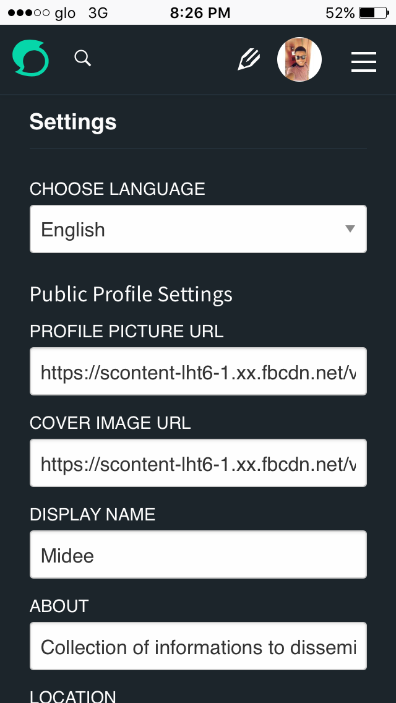Open search with the magnifier icon
Viewport: 396px width, 703px height.
83,58
